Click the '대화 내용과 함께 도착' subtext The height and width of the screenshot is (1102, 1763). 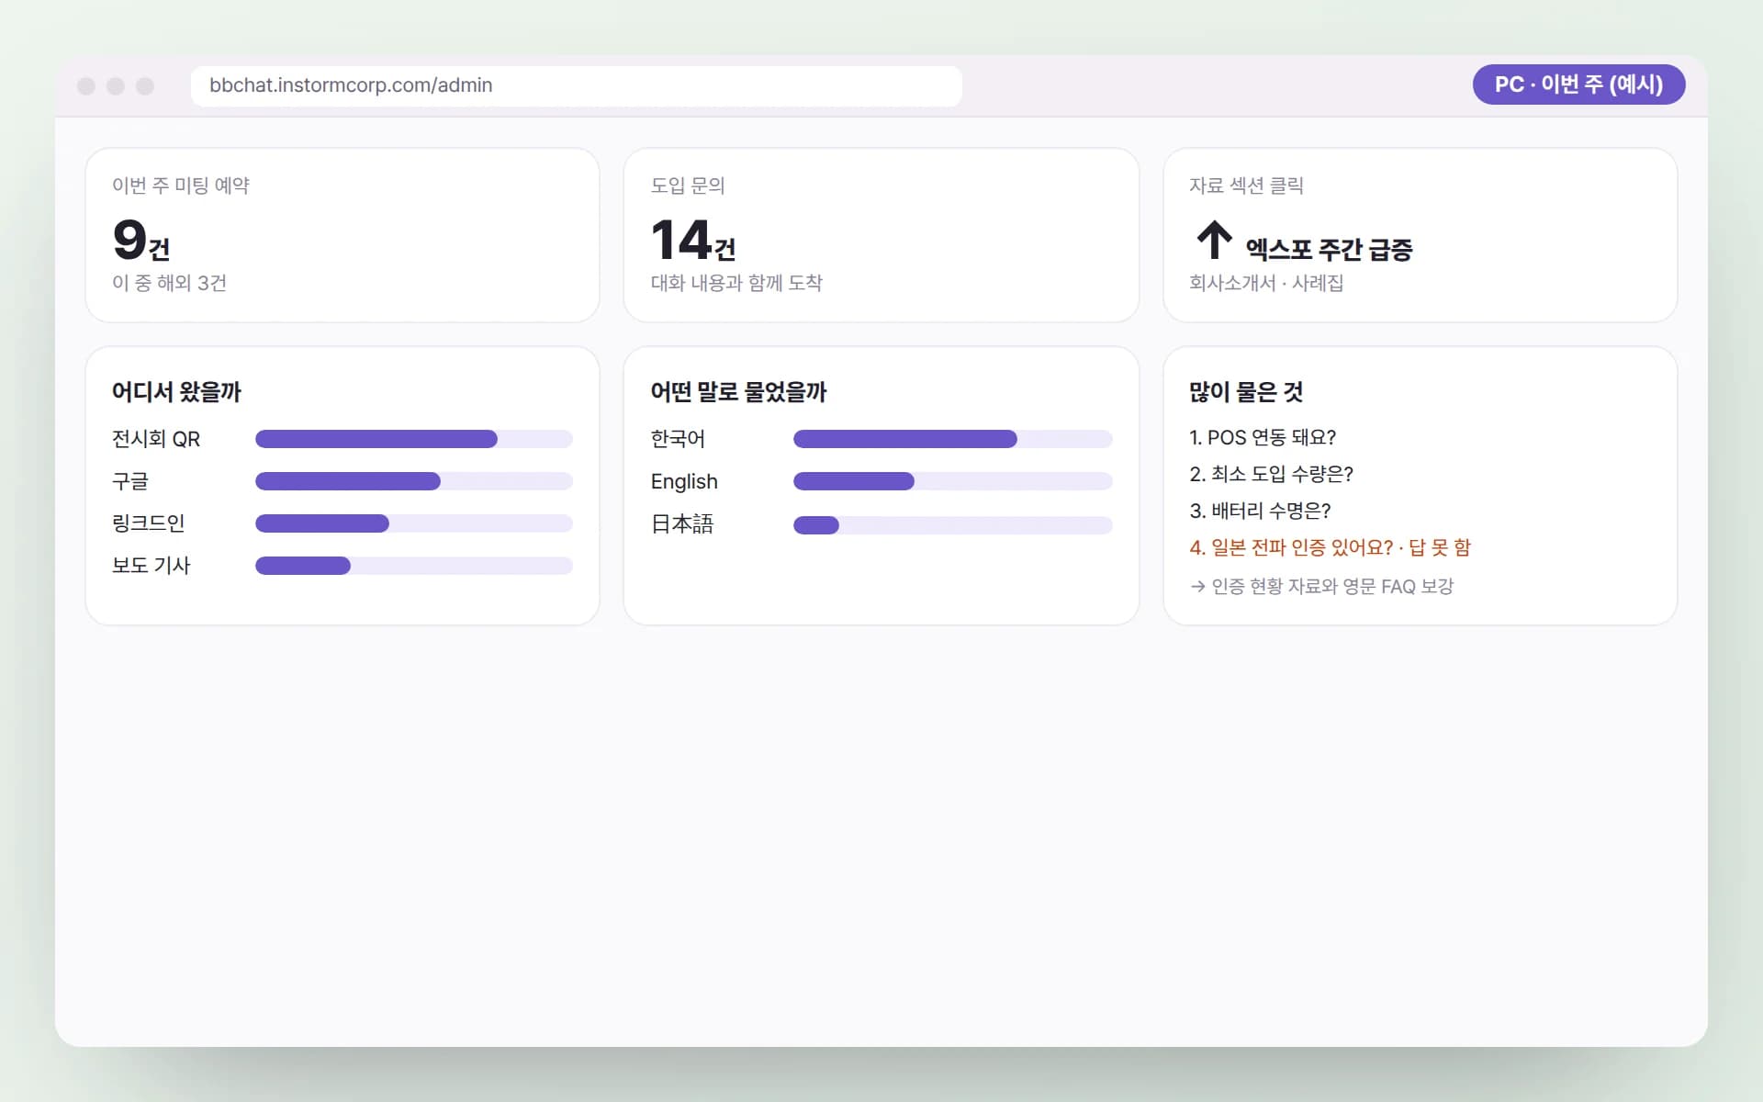pos(736,283)
